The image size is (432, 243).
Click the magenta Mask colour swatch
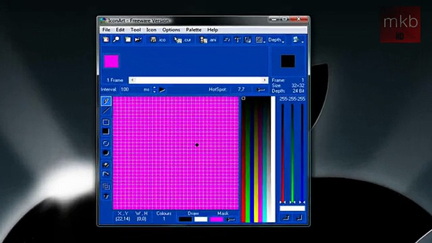[x=216, y=219]
